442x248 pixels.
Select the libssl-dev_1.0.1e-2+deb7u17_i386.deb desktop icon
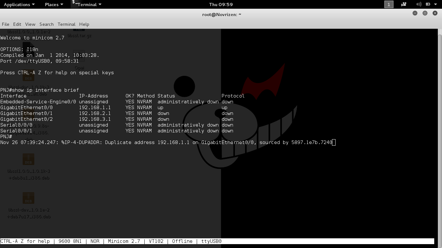(28, 198)
